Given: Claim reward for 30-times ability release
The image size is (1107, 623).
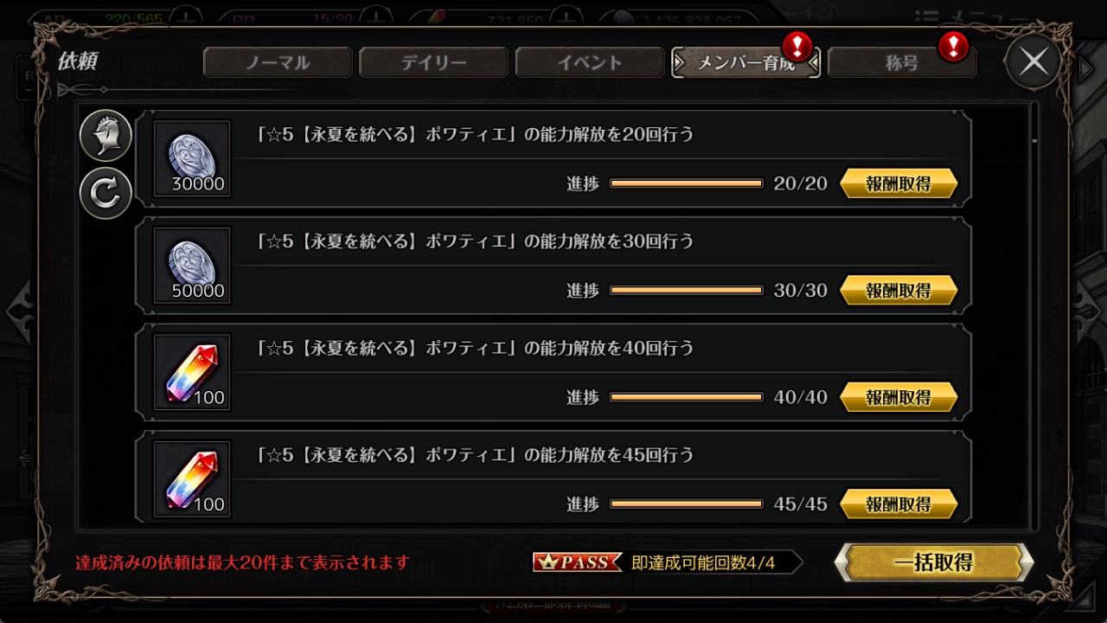Looking at the screenshot, I should coord(899,291).
